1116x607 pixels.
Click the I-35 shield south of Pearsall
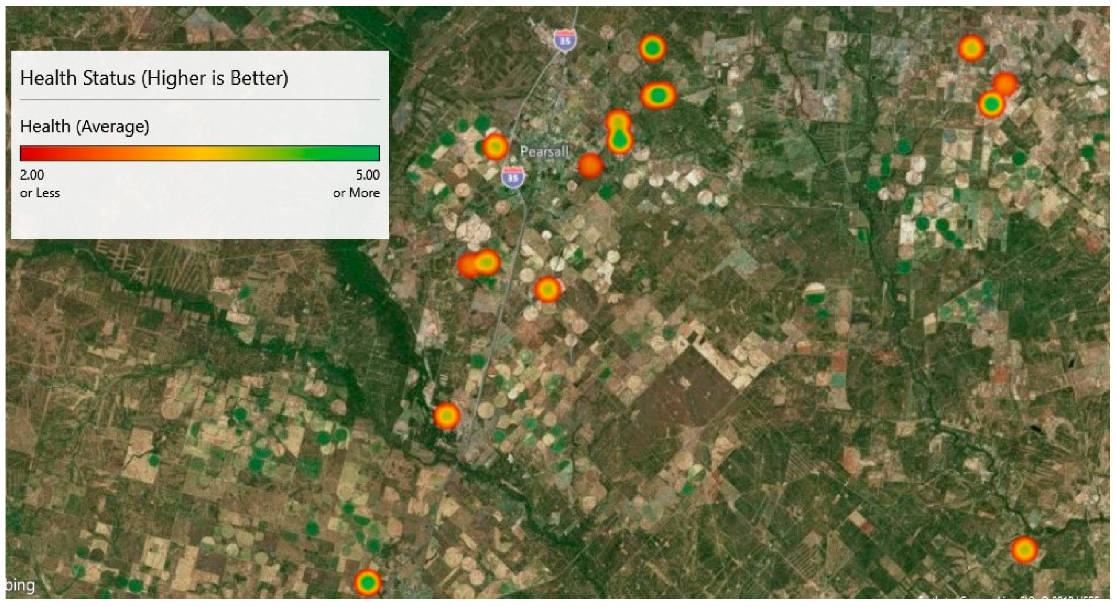(513, 177)
